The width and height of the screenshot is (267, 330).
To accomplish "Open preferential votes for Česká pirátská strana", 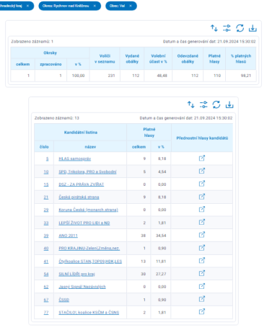I will coord(202,197).
